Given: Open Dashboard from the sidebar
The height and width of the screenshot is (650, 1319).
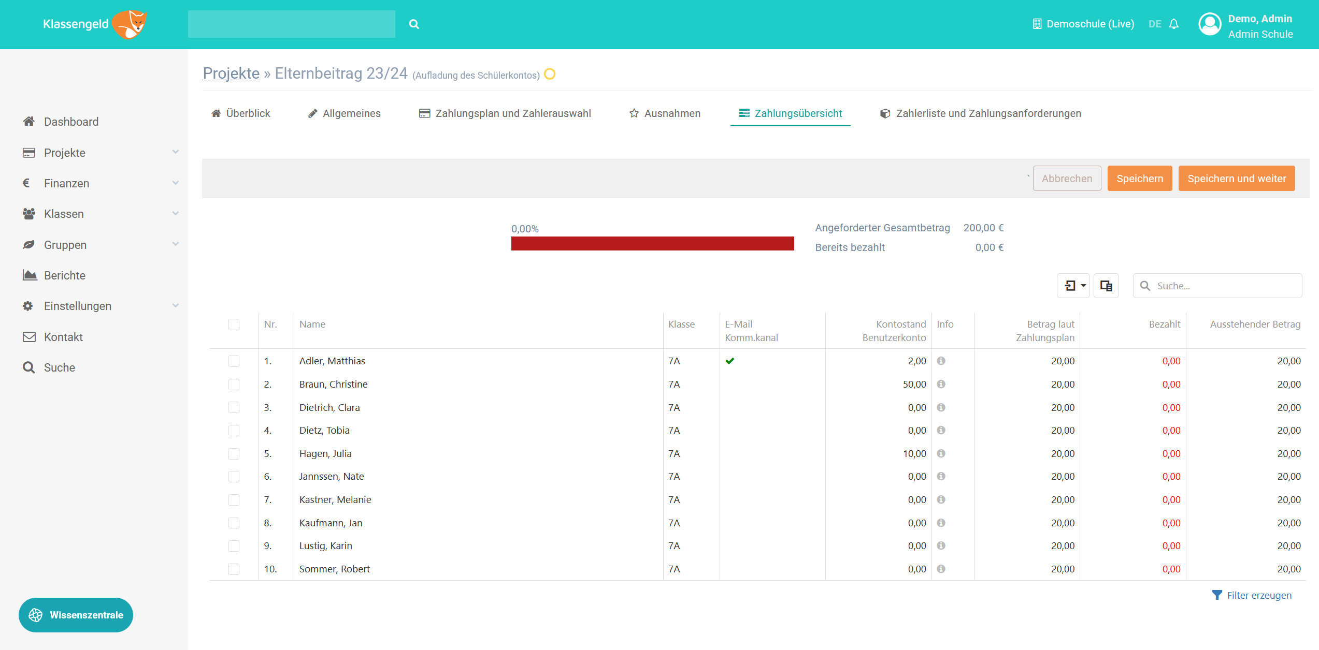Looking at the screenshot, I should coord(71,122).
